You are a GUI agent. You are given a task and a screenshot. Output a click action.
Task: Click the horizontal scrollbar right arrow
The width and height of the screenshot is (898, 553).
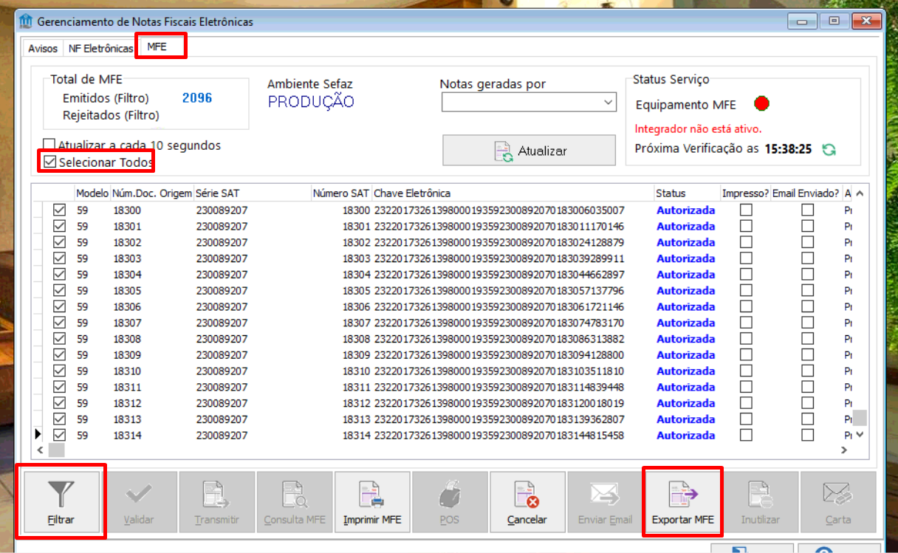(x=845, y=450)
